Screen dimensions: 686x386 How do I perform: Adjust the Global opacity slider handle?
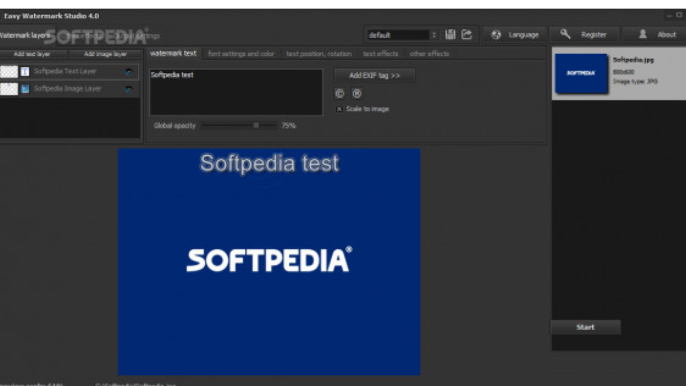pyautogui.click(x=256, y=125)
